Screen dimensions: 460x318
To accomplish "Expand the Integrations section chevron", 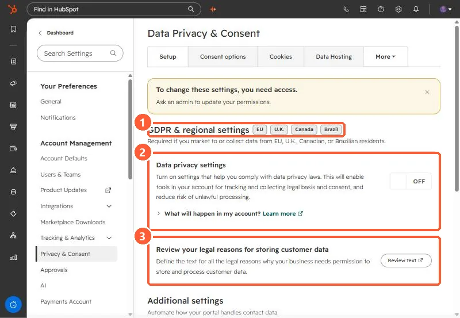I will [x=109, y=206].
